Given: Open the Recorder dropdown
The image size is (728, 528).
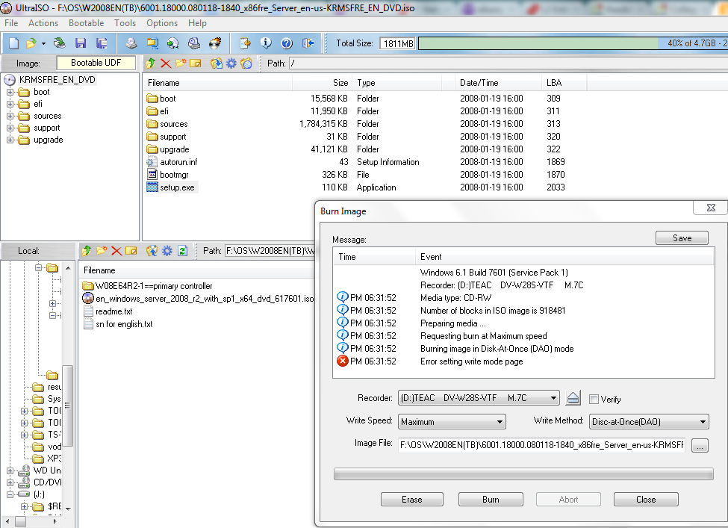Looking at the screenshot, I should [x=553, y=398].
